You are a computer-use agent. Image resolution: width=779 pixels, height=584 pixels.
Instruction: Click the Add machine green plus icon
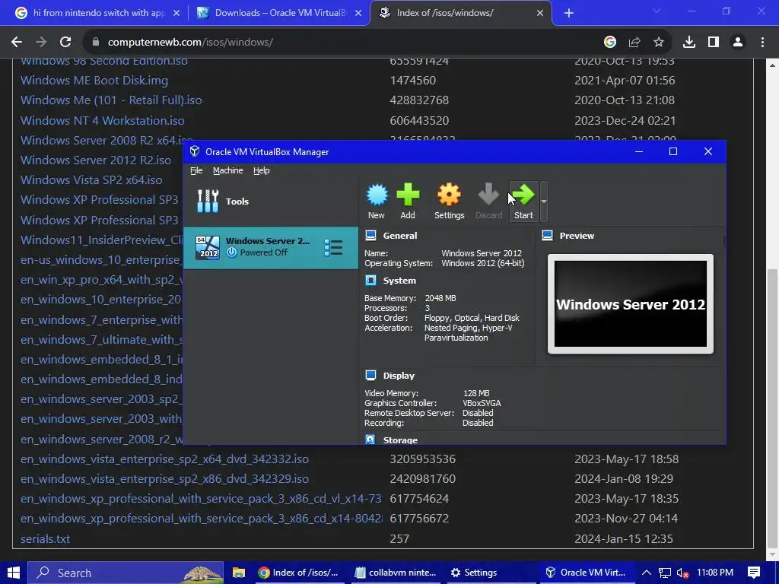click(408, 201)
